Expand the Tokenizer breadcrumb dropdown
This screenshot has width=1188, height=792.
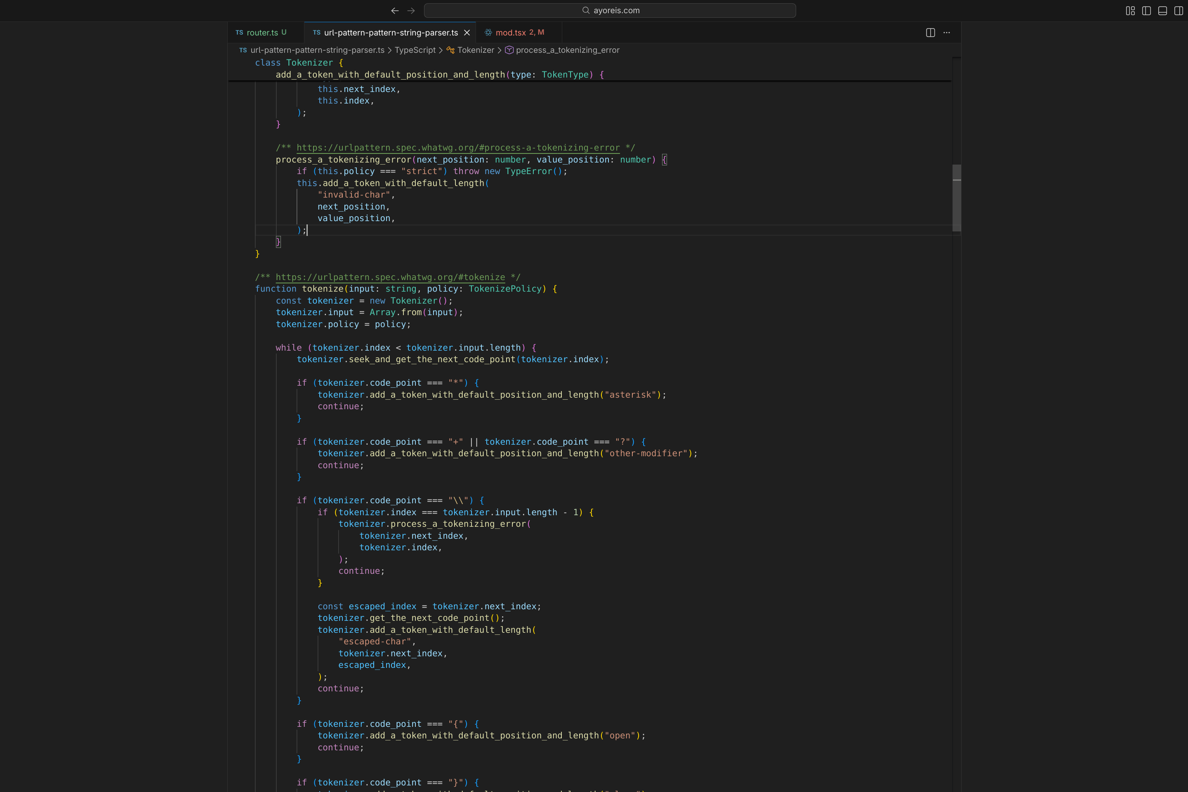tap(475, 50)
